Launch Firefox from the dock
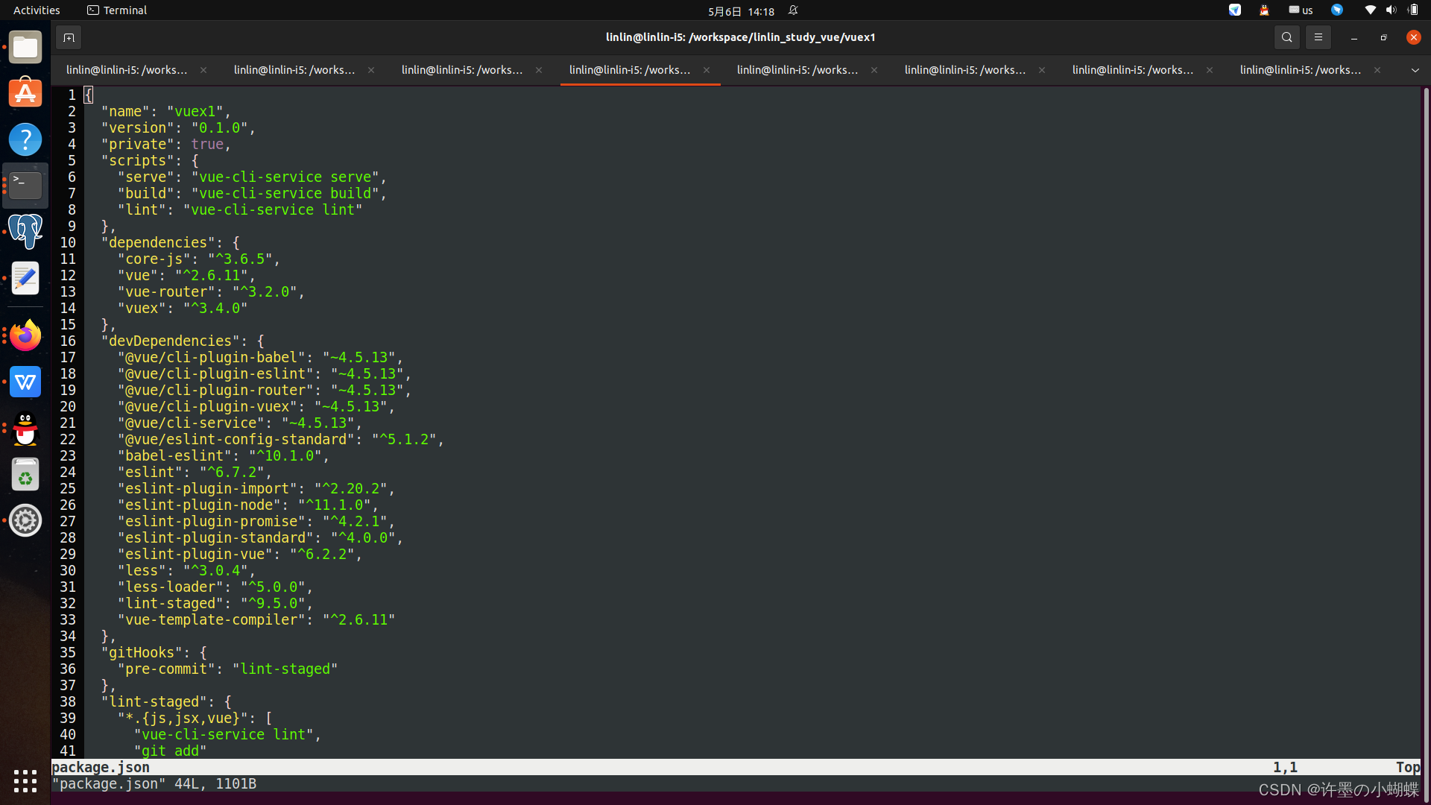This screenshot has width=1431, height=805. [x=25, y=335]
